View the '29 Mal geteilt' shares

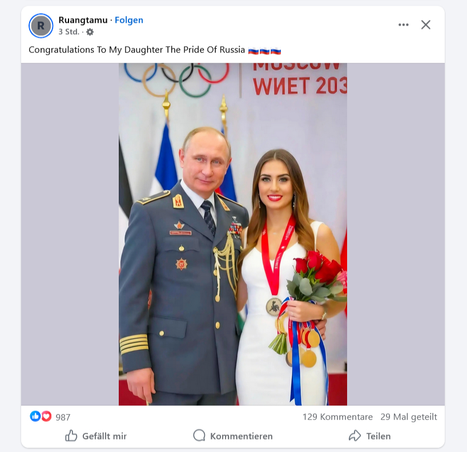pyautogui.click(x=409, y=417)
